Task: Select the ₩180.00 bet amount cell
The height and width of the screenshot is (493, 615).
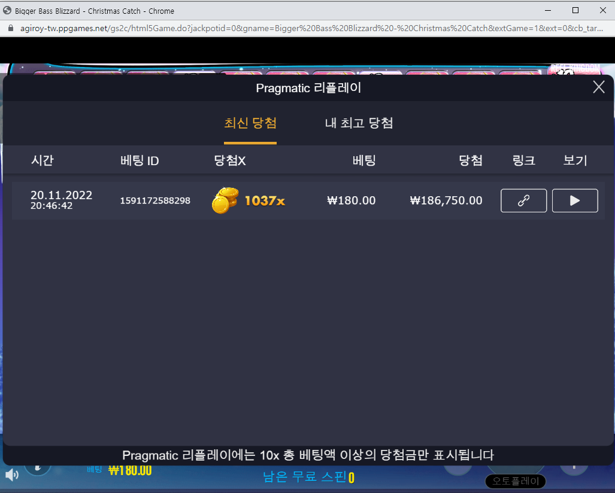Action: point(352,200)
